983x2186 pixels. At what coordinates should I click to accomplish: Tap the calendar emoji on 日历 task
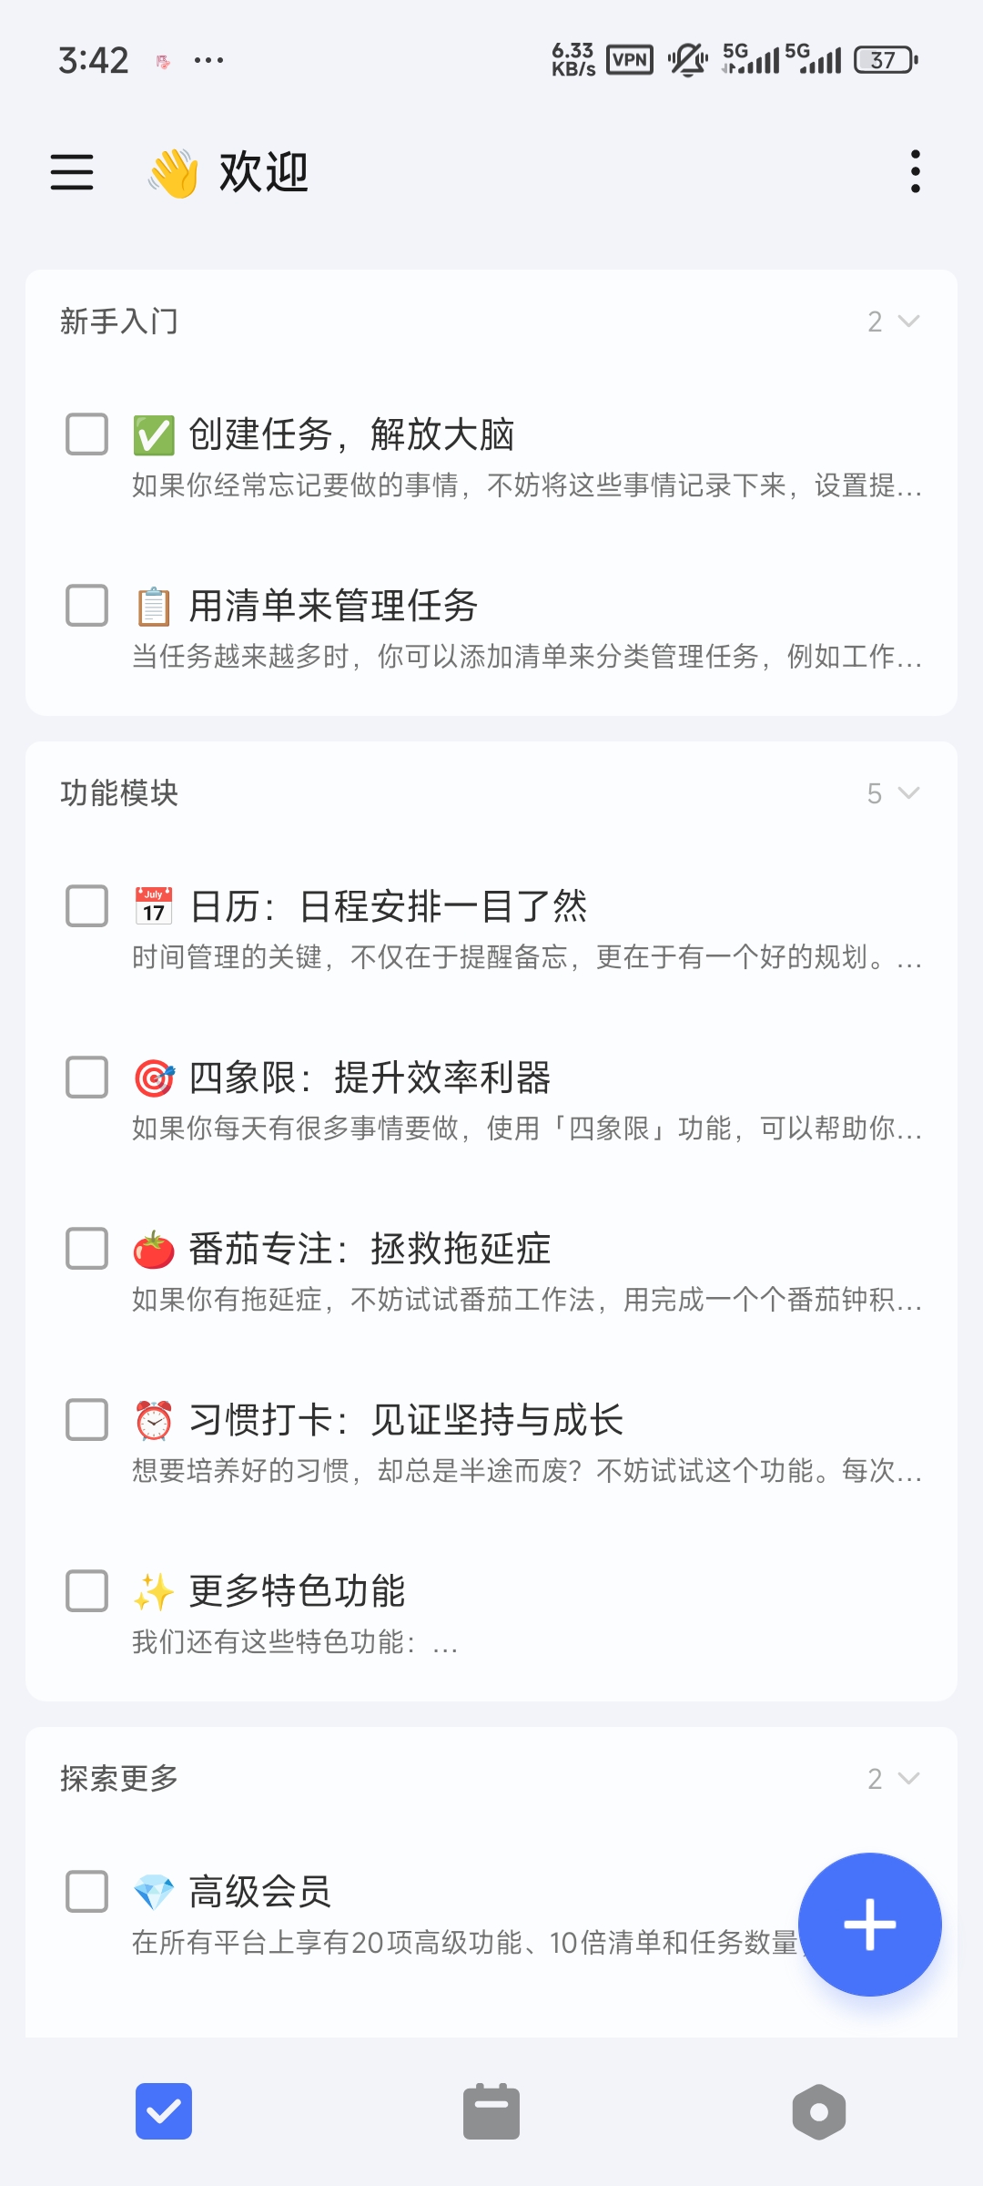click(154, 906)
